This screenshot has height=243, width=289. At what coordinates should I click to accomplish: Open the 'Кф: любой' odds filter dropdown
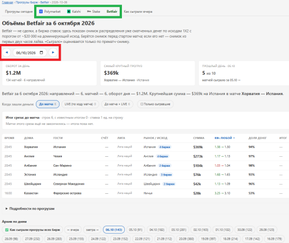[x=225, y=138]
